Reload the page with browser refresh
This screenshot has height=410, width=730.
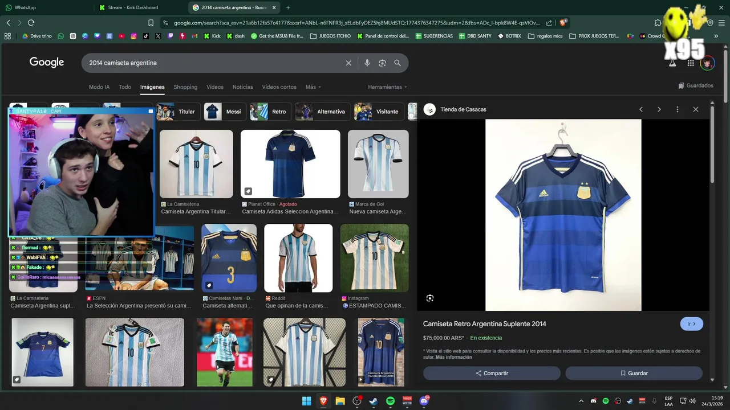31,23
